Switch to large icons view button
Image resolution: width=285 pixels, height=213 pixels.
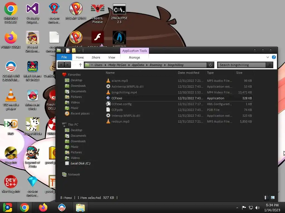coord(273,197)
